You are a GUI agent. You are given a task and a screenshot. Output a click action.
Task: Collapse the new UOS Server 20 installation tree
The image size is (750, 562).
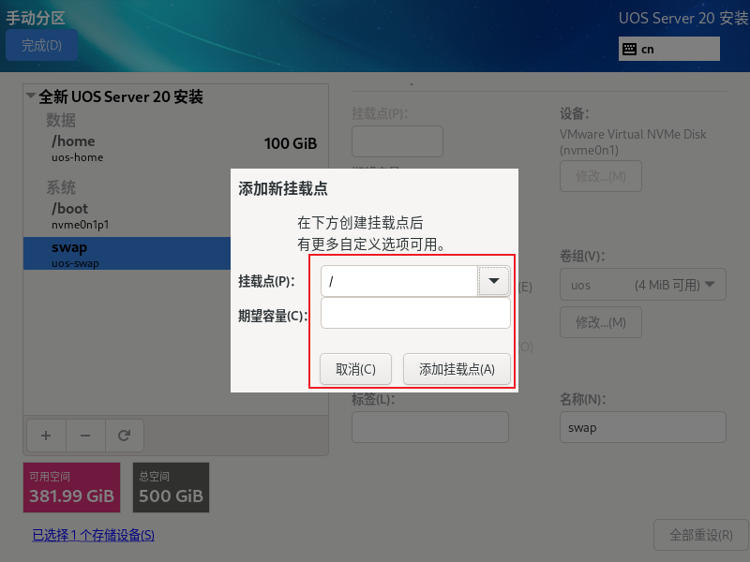tap(31, 96)
